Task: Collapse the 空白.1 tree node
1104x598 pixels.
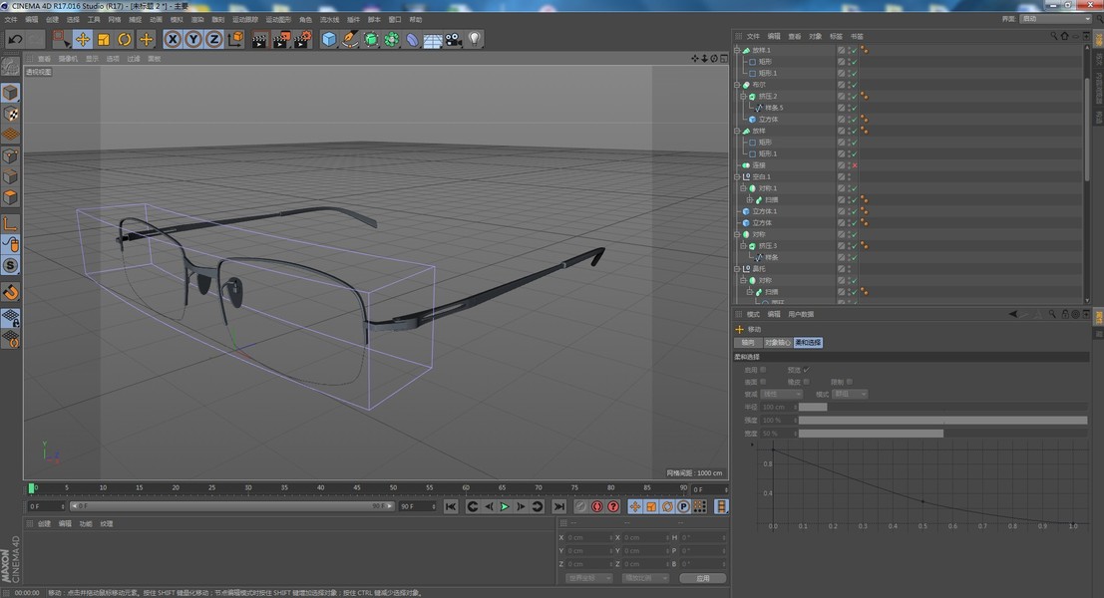Action: [x=736, y=176]
